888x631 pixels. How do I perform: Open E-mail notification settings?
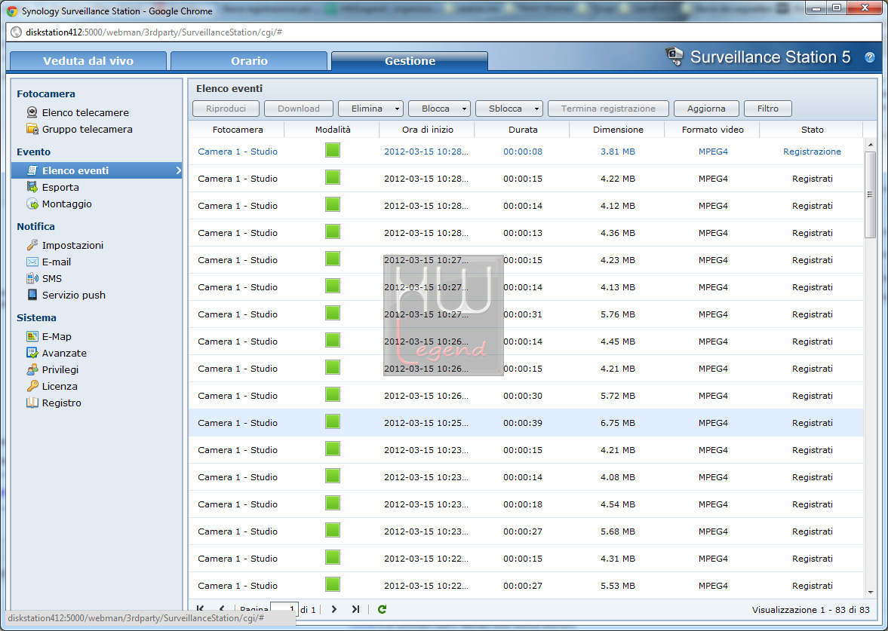pyautogui.click(x=49, y=262)
